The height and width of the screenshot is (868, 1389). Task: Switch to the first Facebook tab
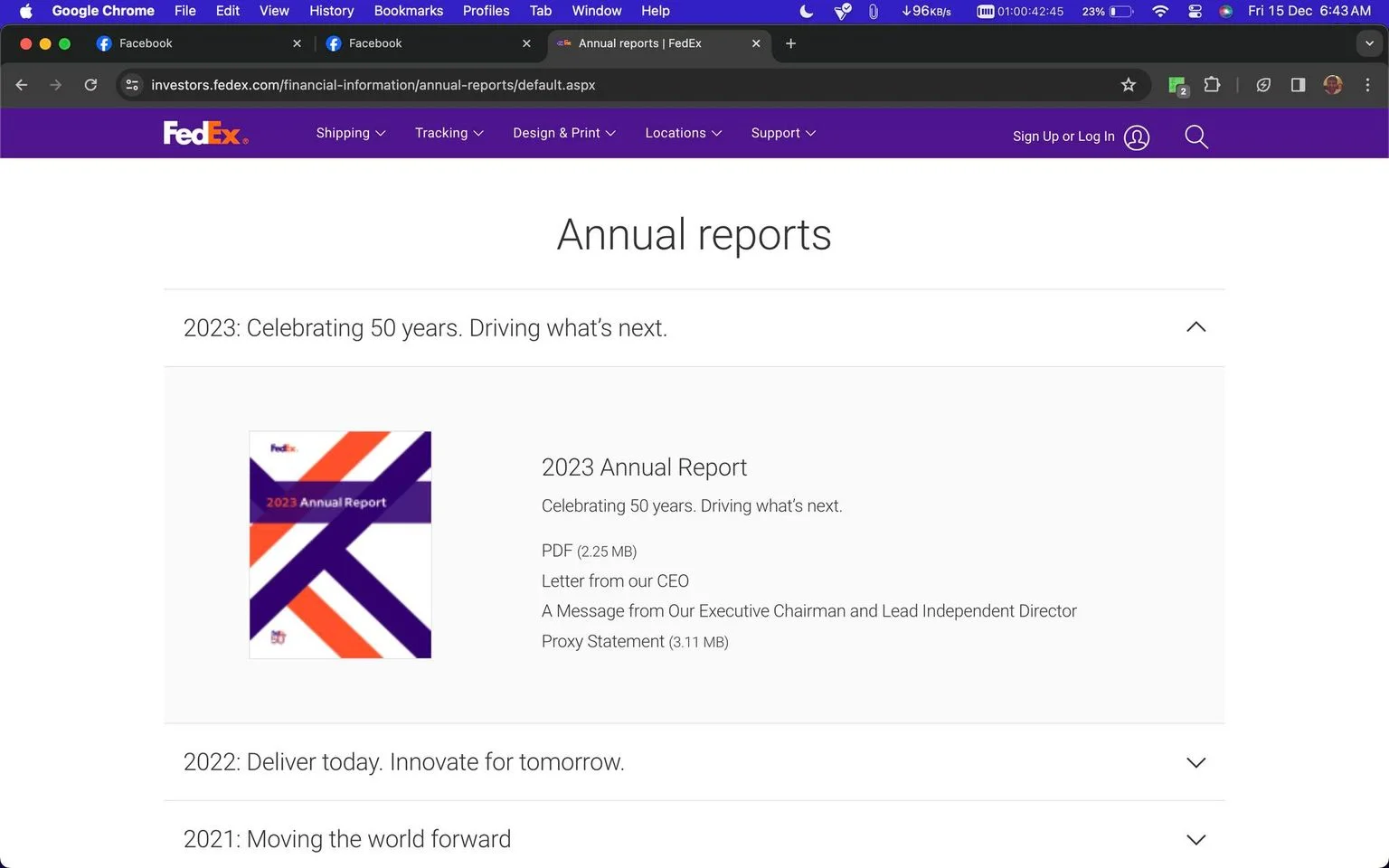point(198,43)
